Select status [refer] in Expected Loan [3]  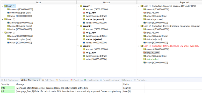pos(152,59)
